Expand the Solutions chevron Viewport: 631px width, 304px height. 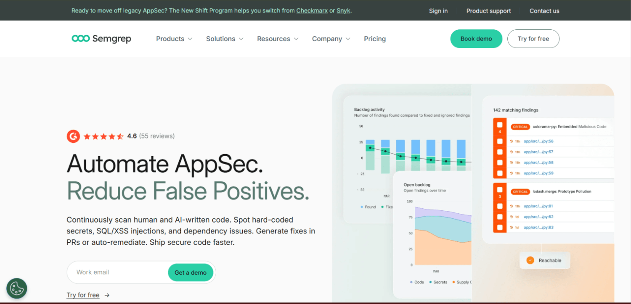pyautogui.click(x=241, y=39)
